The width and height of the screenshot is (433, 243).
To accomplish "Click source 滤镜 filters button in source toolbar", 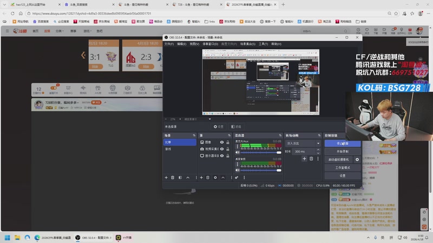I will [x=236, y=127].
